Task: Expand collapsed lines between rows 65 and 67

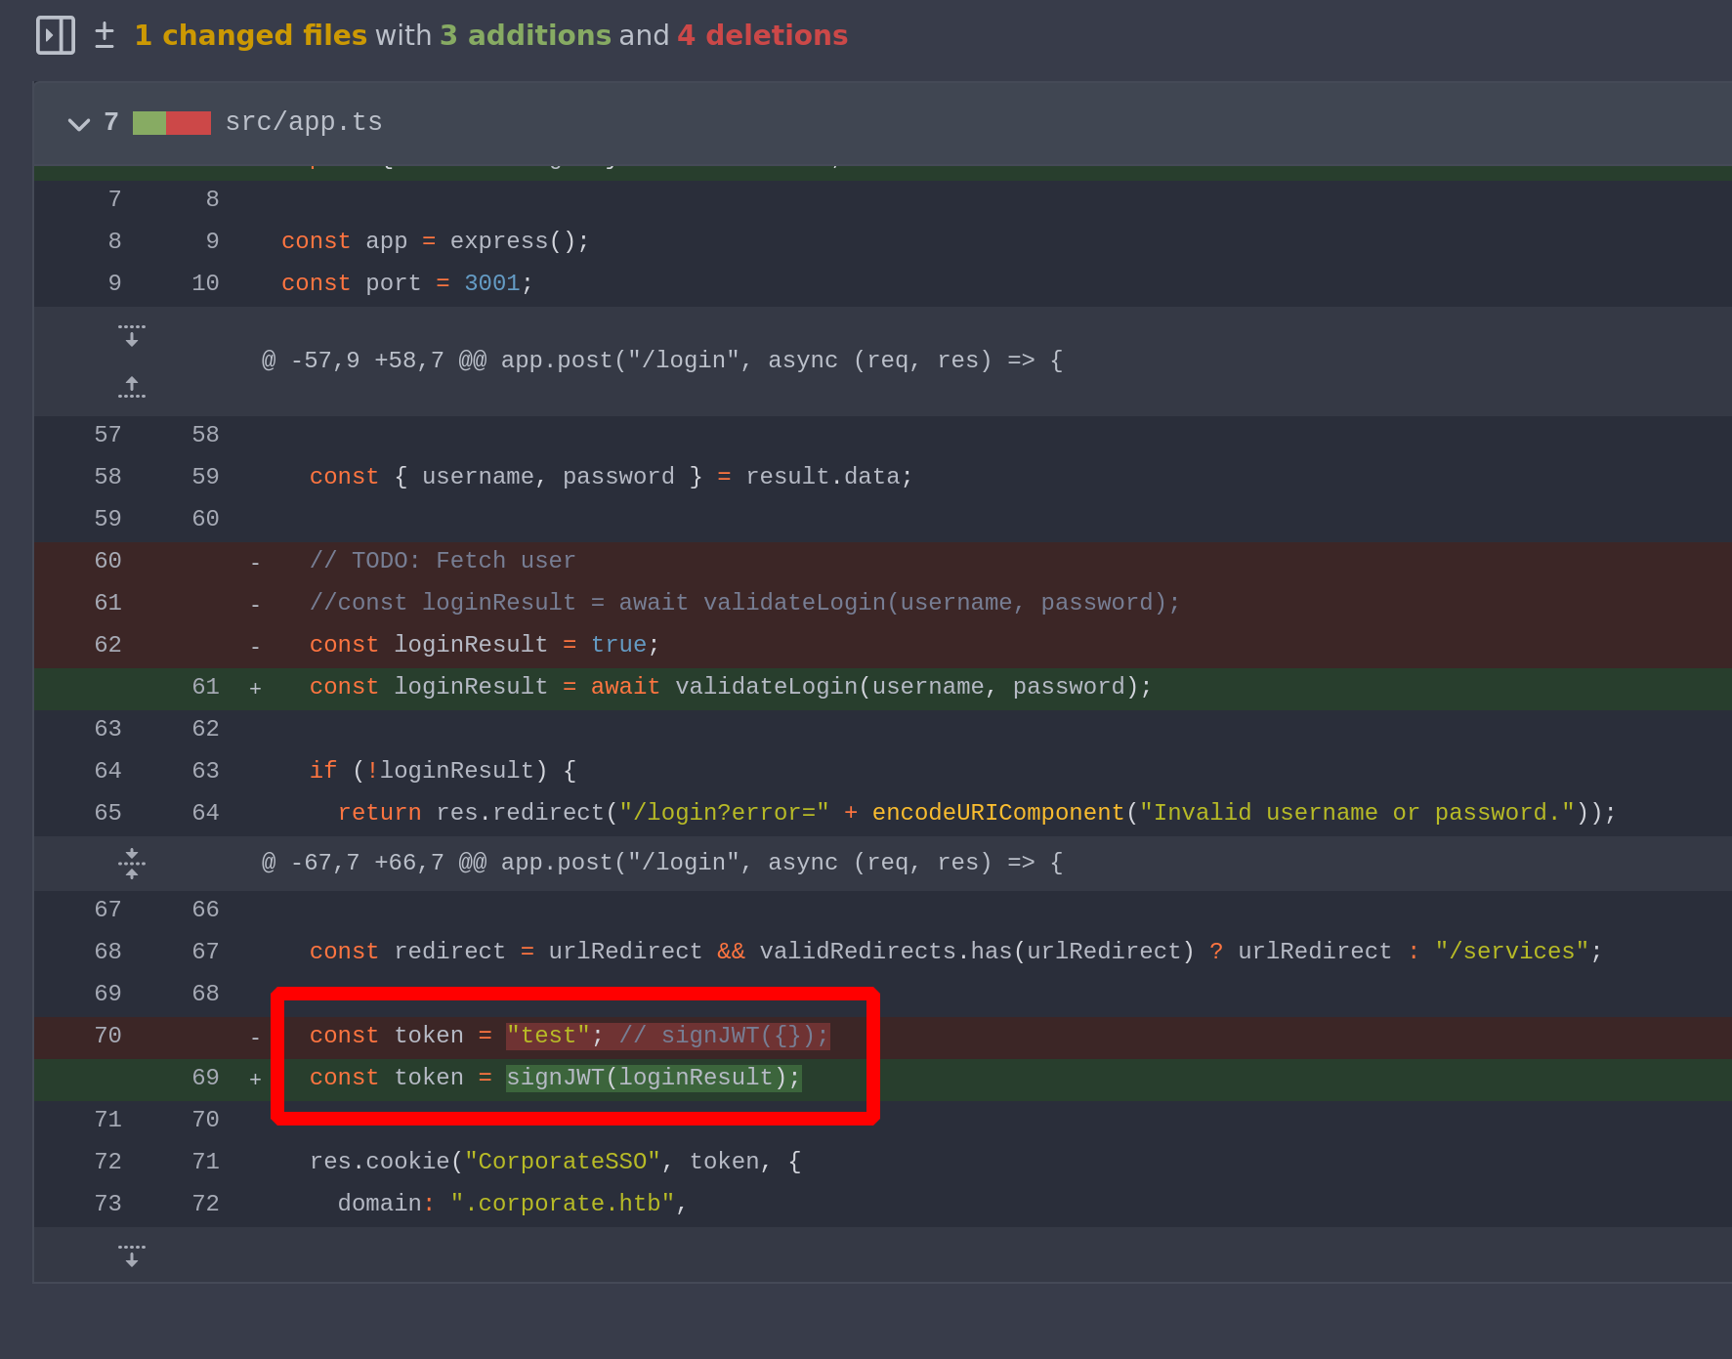Action: click(132, 864)
